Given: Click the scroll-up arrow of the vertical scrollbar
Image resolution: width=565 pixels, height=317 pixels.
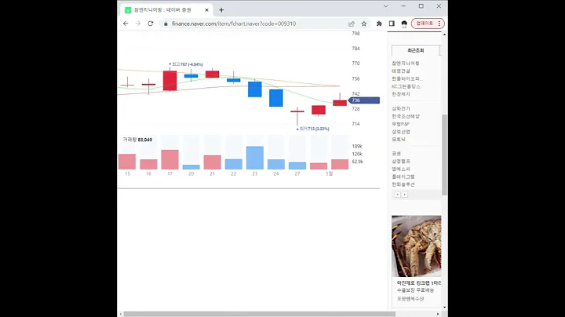Looking at the screenshot, I should coord(445,35).
